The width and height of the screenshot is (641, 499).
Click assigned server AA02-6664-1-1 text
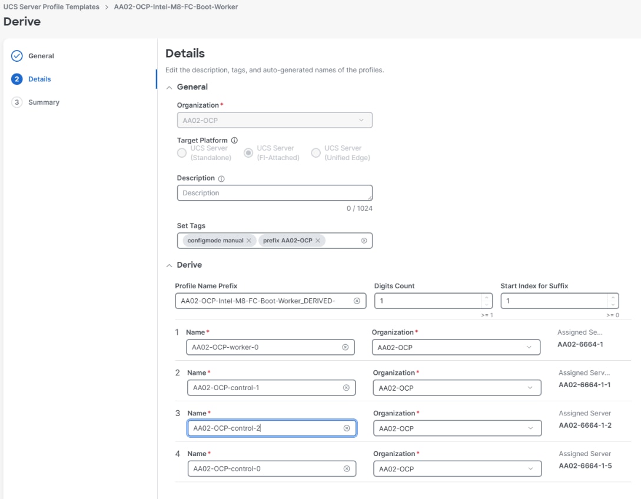click(584, 385)
